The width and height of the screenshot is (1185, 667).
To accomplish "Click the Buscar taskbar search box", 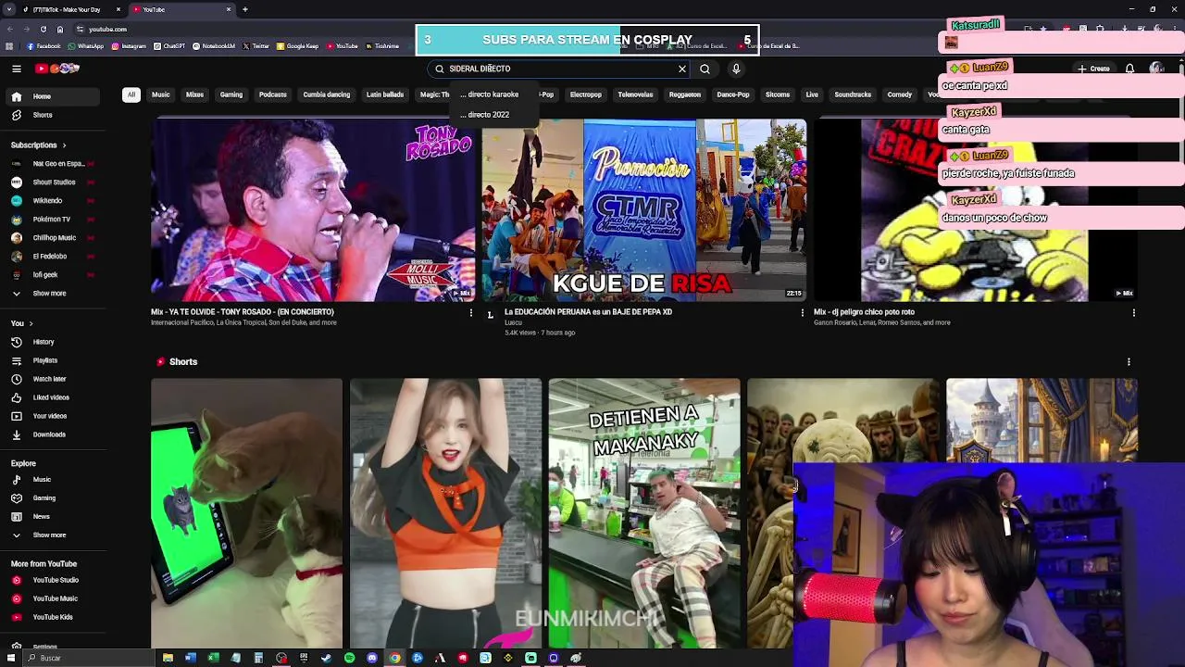I will coord(90,658).
